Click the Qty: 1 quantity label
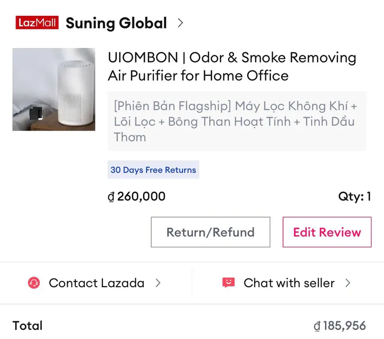The image size is (384, 339). pyautogui.click(x=355, y=196)
